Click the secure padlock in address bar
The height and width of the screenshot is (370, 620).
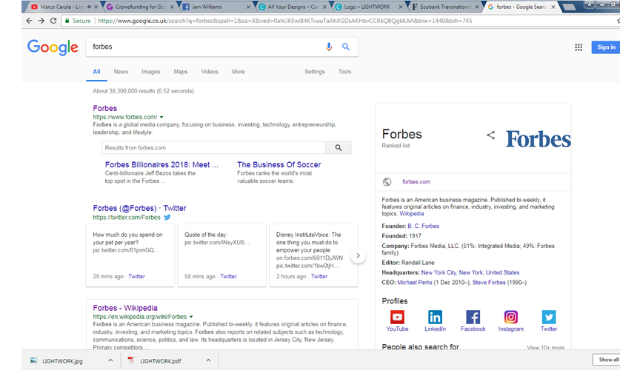67,21
